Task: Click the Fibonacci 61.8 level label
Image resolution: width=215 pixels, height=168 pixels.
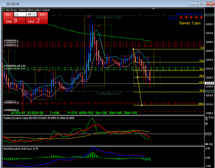Action: [x=202, y=82]
